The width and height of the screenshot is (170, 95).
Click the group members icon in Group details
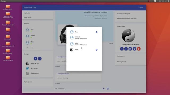[130, 49]
